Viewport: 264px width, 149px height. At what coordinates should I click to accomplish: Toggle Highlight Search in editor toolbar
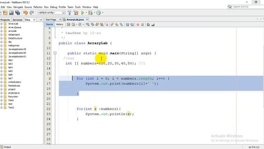tap(102, 25)
